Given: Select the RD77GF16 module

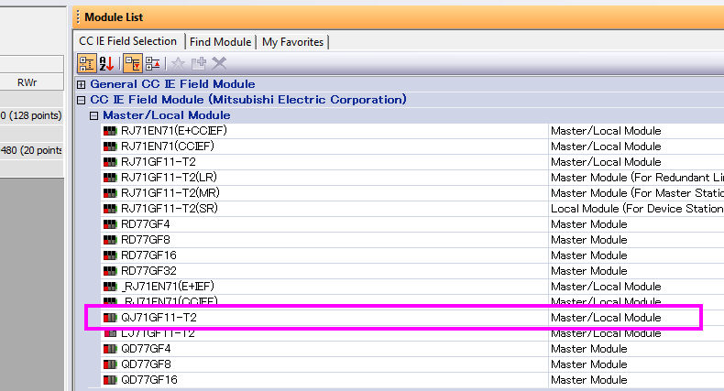Looking at the screenshot, I should click(148, 255).
